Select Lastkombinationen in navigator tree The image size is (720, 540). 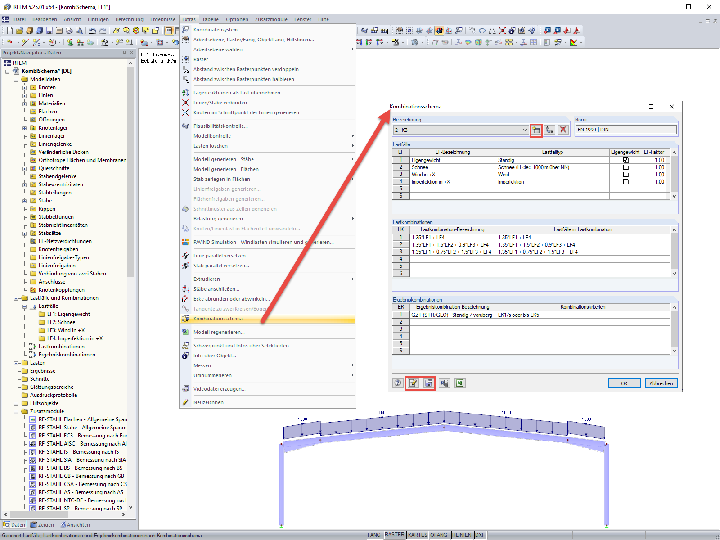[62, 346]
